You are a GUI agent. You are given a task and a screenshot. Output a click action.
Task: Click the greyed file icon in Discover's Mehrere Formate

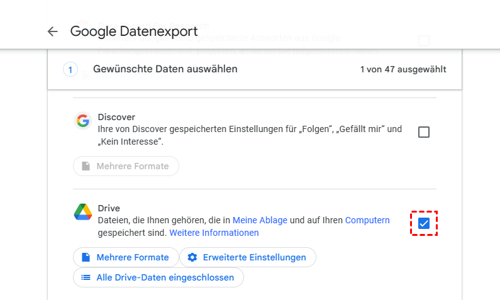[86, 166]
